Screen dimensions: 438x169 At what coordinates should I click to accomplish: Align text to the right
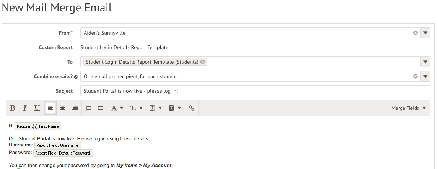pyautogui.click(x=75, y=108)
